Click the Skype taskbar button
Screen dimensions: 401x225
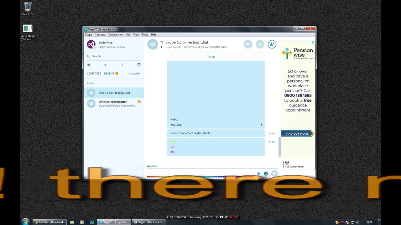click(x=114, y=222)
